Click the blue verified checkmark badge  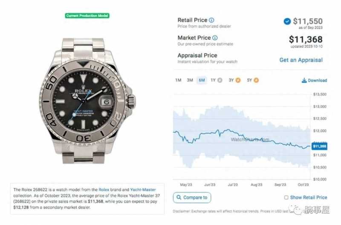click(x=287, y=21)
